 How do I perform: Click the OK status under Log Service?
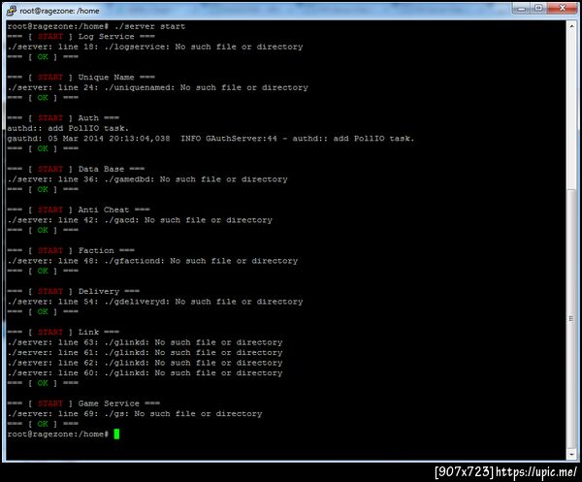(43, 57)
